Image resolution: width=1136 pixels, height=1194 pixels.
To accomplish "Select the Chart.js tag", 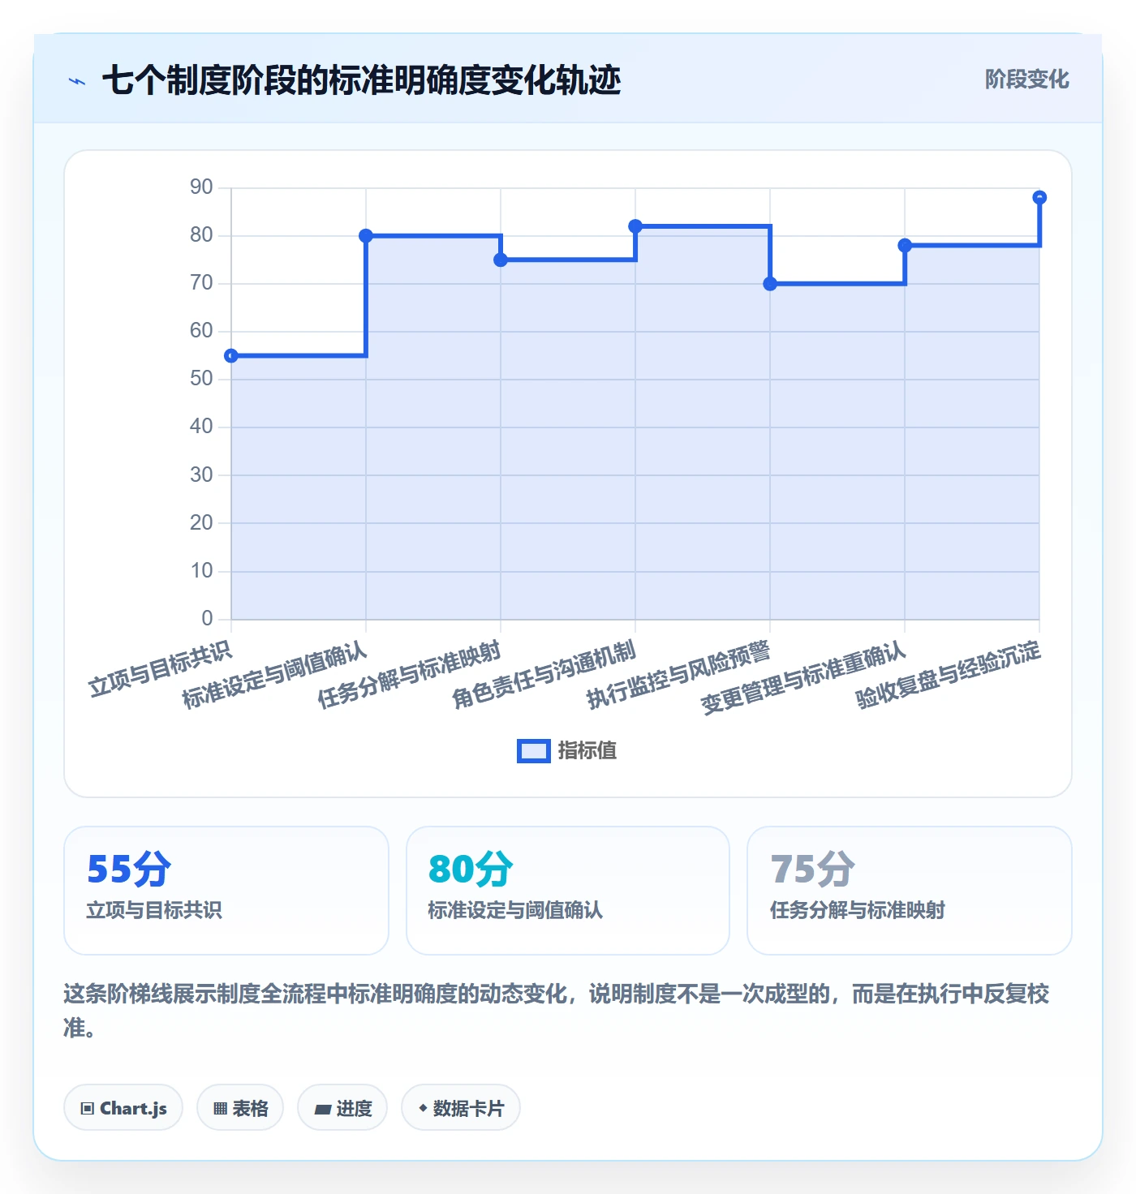I will click(123, 1108).
